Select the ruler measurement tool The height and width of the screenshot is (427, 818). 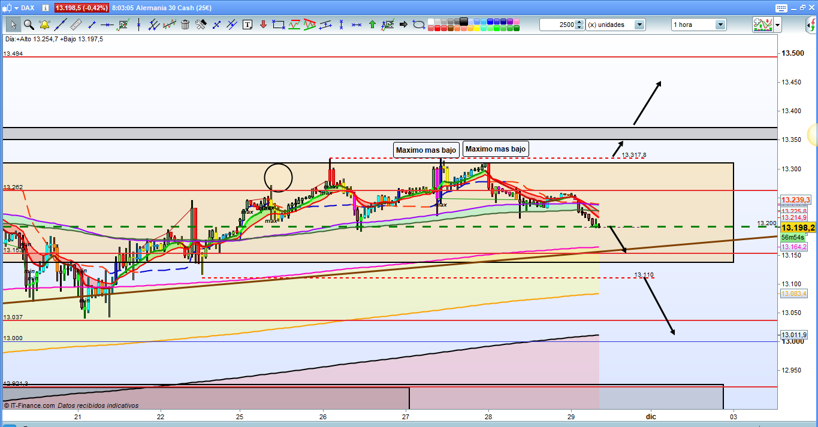coord(76,25)
